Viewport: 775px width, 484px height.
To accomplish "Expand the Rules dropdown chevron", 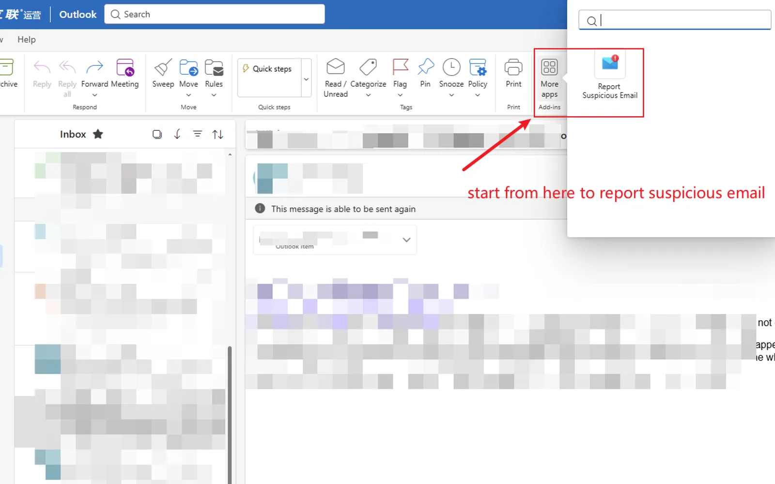I will [214, 95].
